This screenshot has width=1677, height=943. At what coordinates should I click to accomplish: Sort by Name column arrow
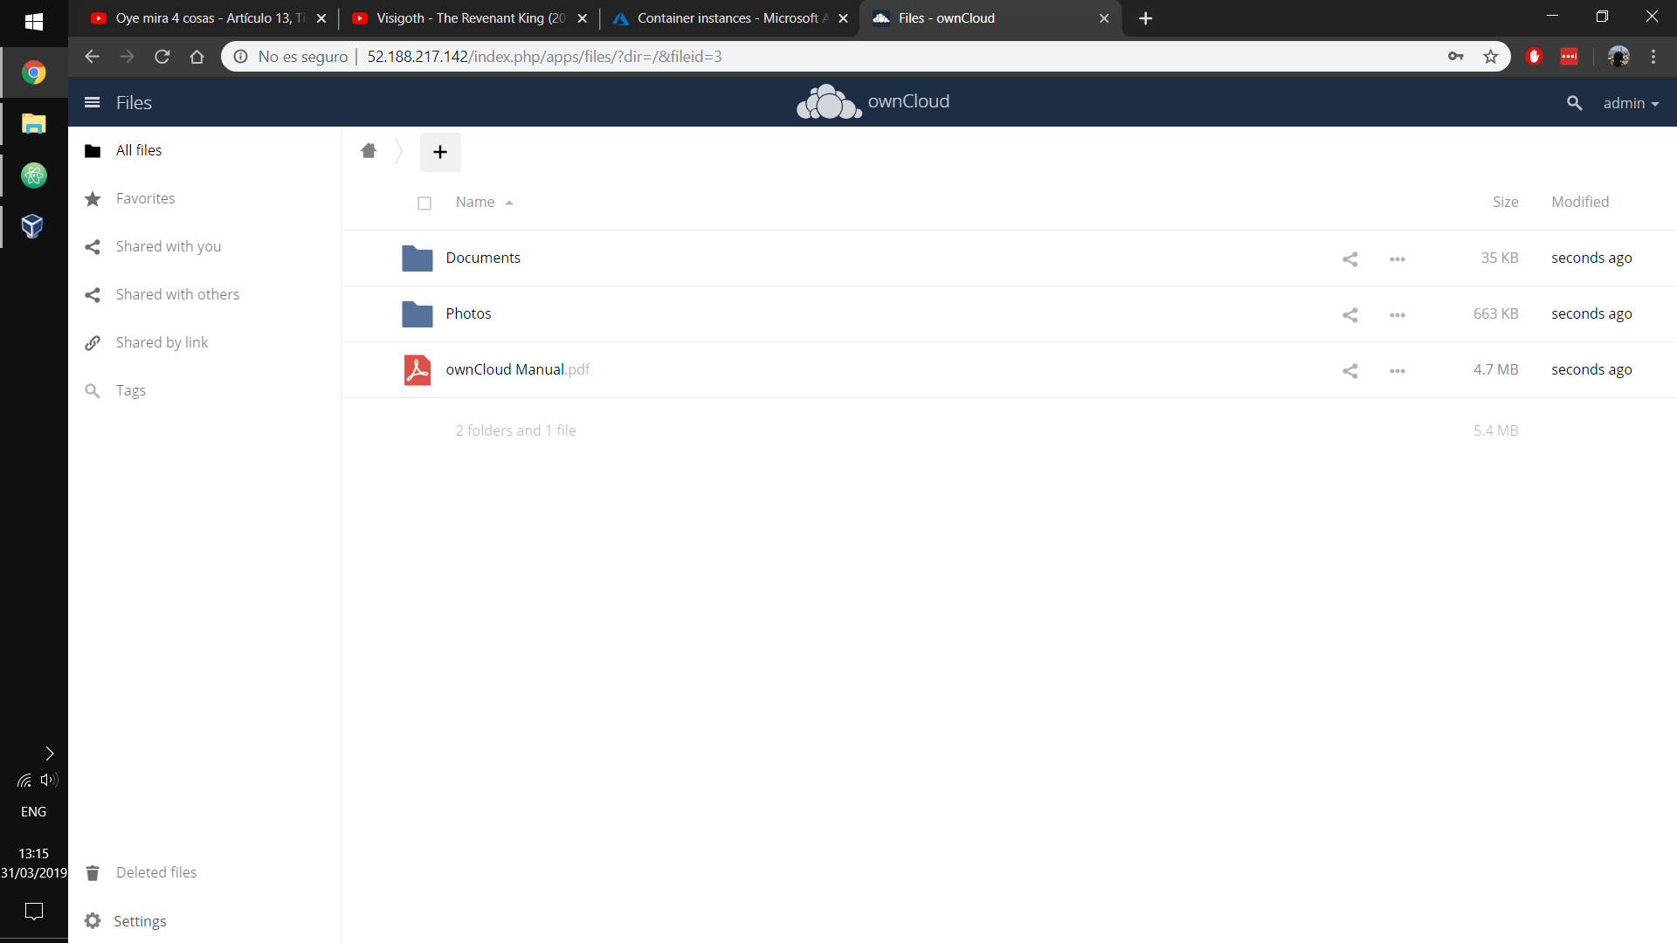pyautogui.click(x=509, y=203)
